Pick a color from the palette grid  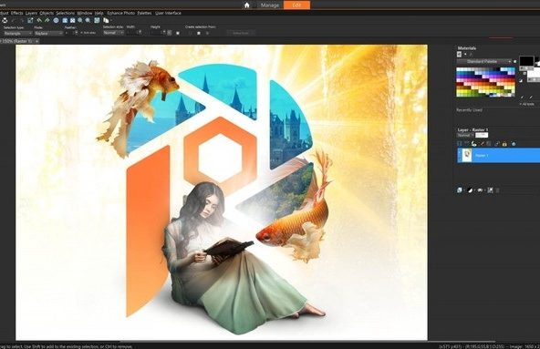(485, 82)
